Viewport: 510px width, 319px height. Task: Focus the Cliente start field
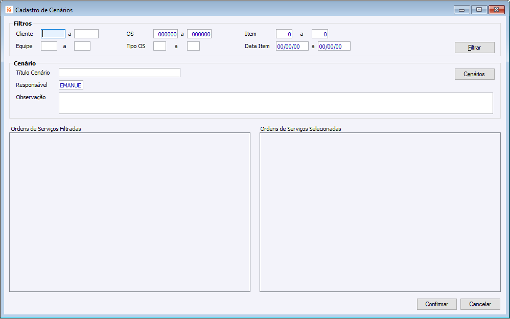[x=53, y=34]
